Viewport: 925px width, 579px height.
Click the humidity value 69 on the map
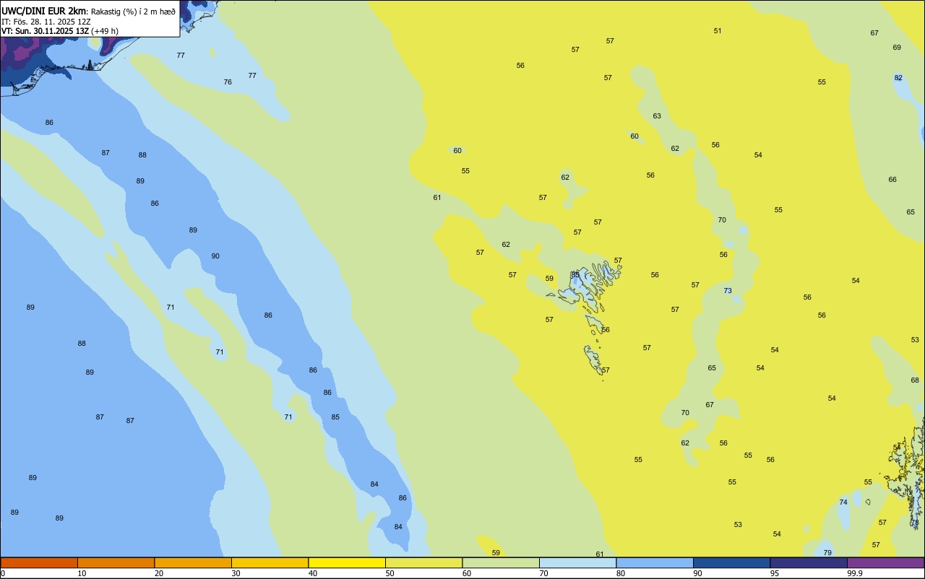point(897,48)
